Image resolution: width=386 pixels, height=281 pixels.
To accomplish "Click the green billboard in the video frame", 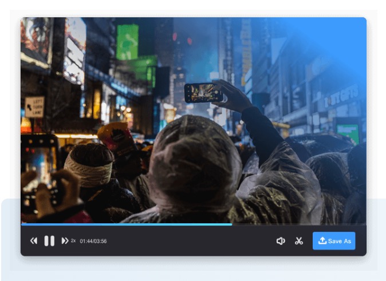I will coord(127,41).
